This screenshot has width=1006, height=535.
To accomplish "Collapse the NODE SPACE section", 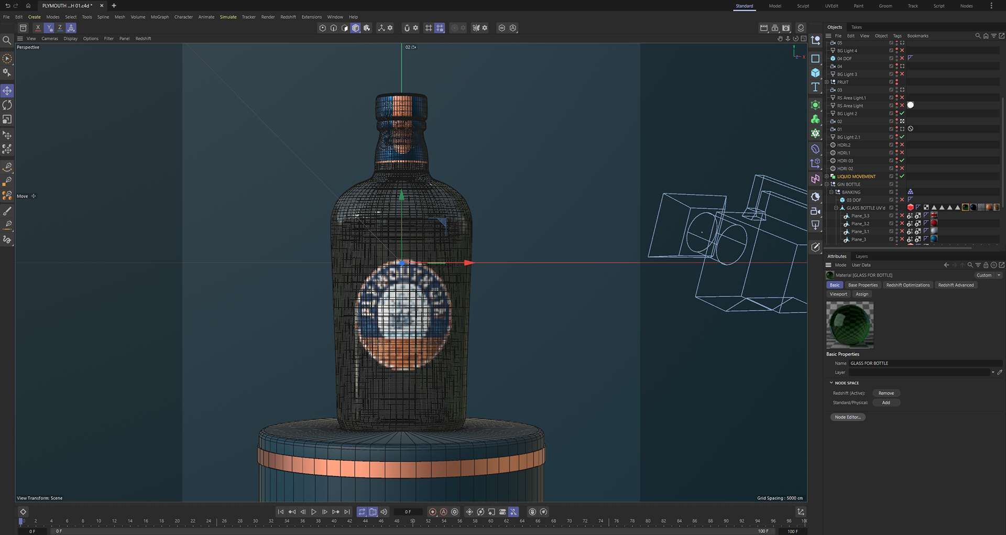I will click(831, 383).
